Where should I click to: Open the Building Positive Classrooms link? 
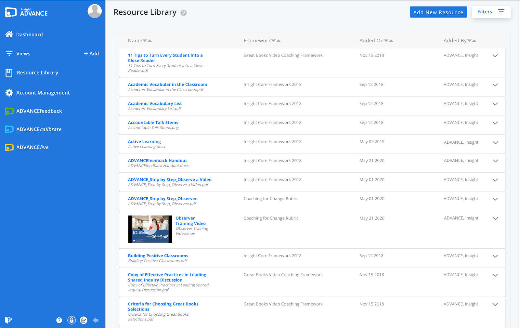coord(158,256)
